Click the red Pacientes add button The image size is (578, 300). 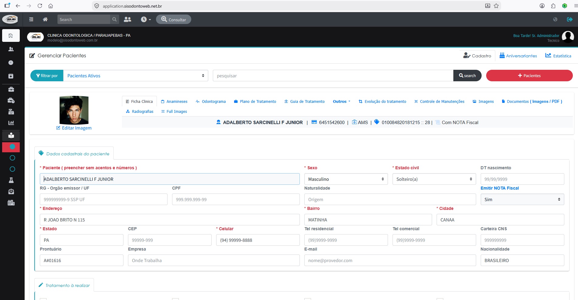point(529,76)
